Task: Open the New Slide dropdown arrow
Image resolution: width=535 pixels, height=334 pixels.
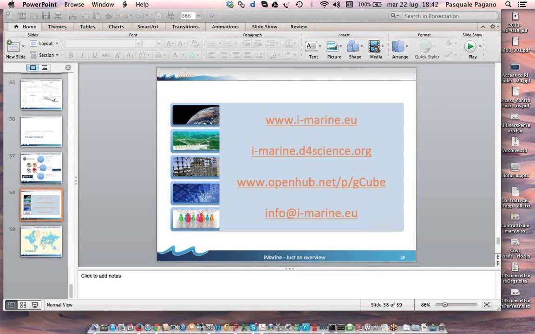Action: pos(23,46)
